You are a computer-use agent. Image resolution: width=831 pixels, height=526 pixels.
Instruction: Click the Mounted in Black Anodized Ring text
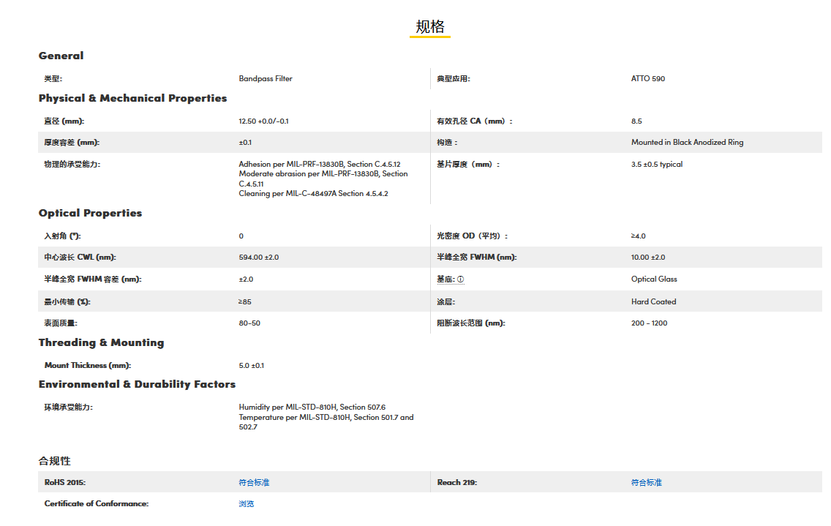(687, 143)
